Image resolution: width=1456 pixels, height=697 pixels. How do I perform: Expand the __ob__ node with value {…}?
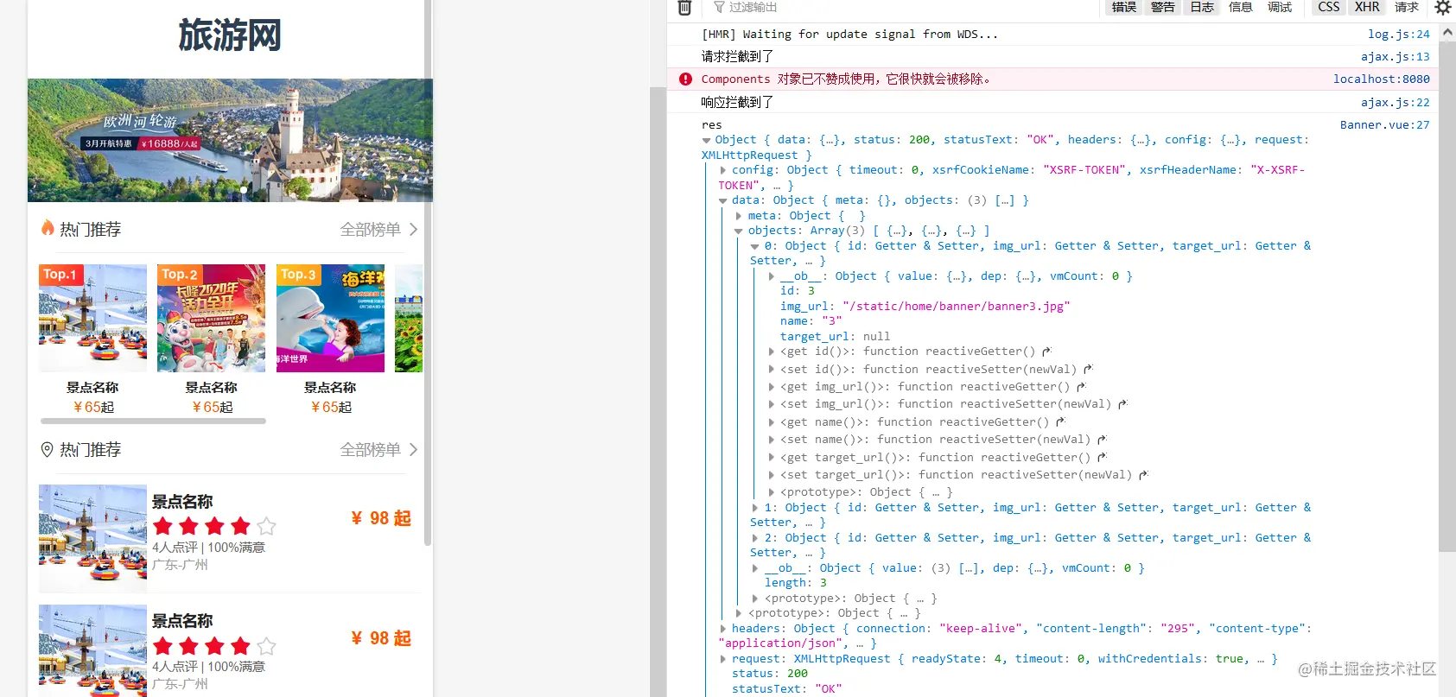pyautogui.click(x=771, y=276)
